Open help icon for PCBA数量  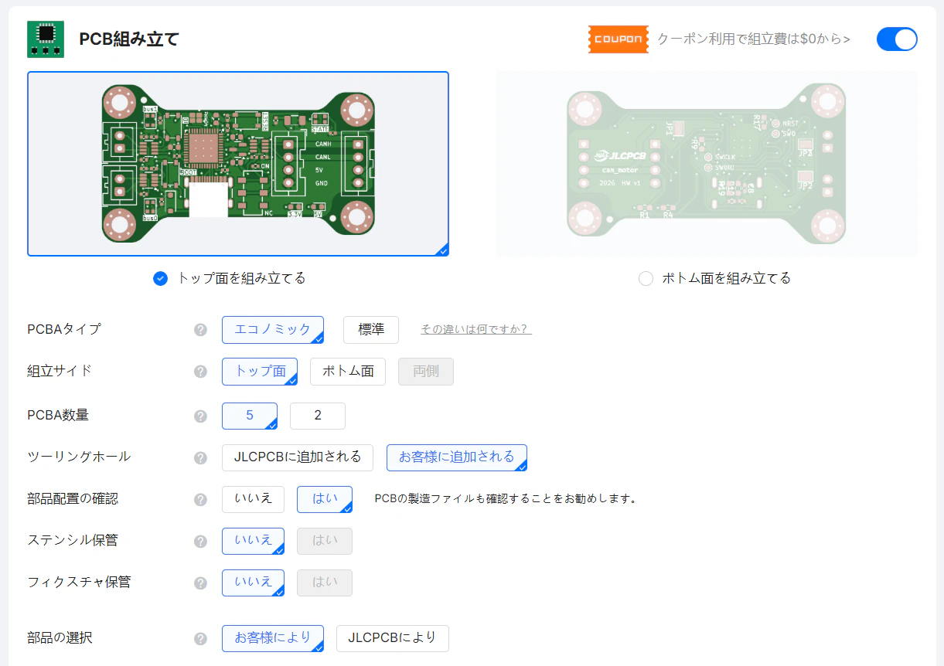tap(200, 416)
